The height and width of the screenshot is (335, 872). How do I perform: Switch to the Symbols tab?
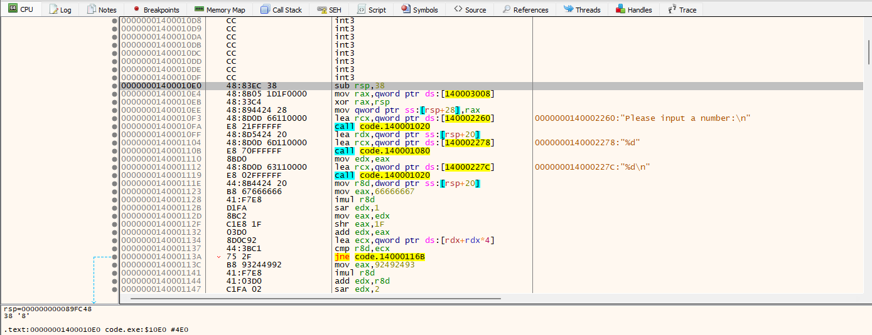point(420,9)
